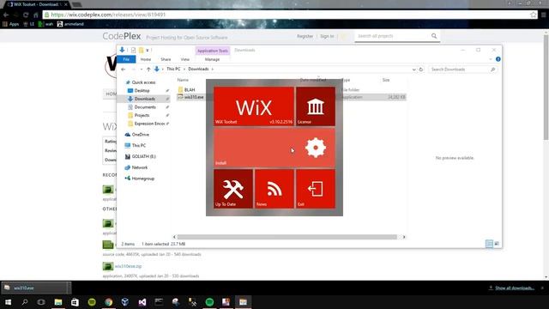Refresh the Downloads folder view

[x=421, y=70]
